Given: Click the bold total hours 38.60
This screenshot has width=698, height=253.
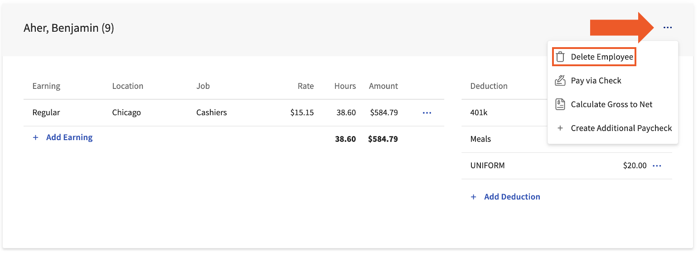Looking at the screenshot, I should [x=345, y=139].
